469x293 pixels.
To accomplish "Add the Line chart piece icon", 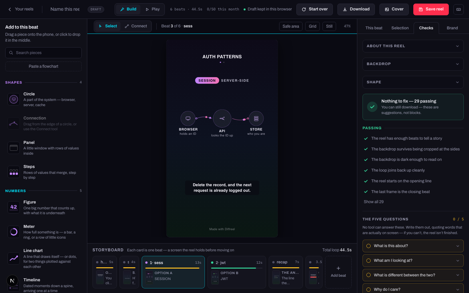I will (x=14, y=258).
